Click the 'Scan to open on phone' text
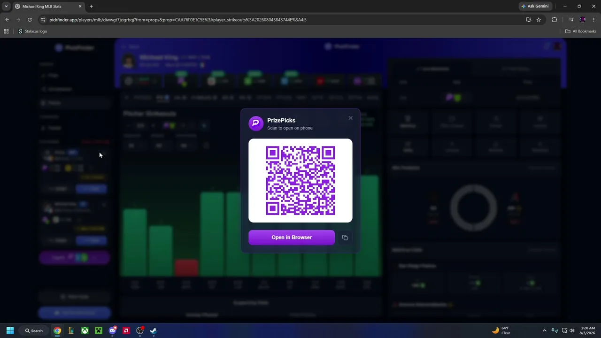The width and height of the screenshot is (601, 338). point(290,128)
